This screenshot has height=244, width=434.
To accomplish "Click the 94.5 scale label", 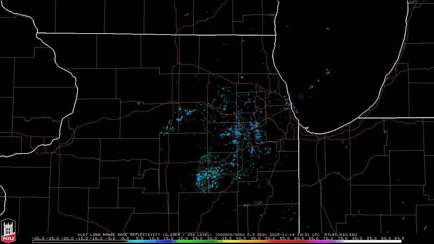I will pos(399,238).
